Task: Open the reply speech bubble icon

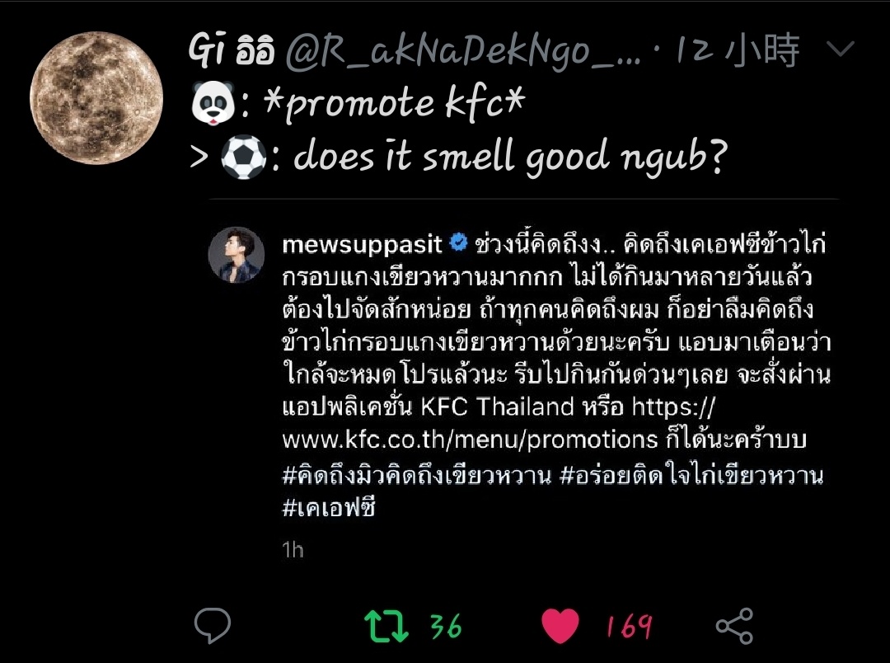Action: pyautogui.click(x=213, y=625)
